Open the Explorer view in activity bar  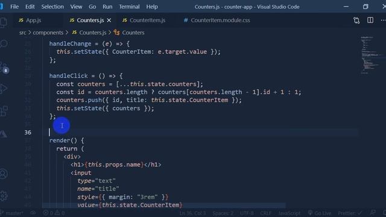pyautogui.click(x=4, y=22)
